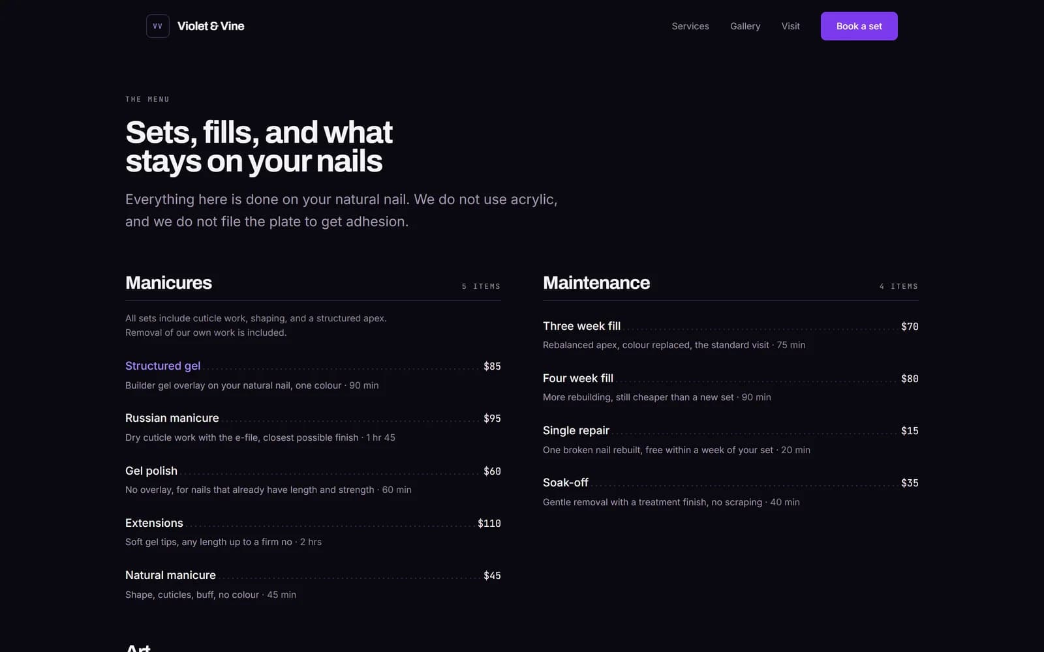Click the Three week fill item
Image resolution: width=1044 pixels, height=652 pixels.
point(582,326)
